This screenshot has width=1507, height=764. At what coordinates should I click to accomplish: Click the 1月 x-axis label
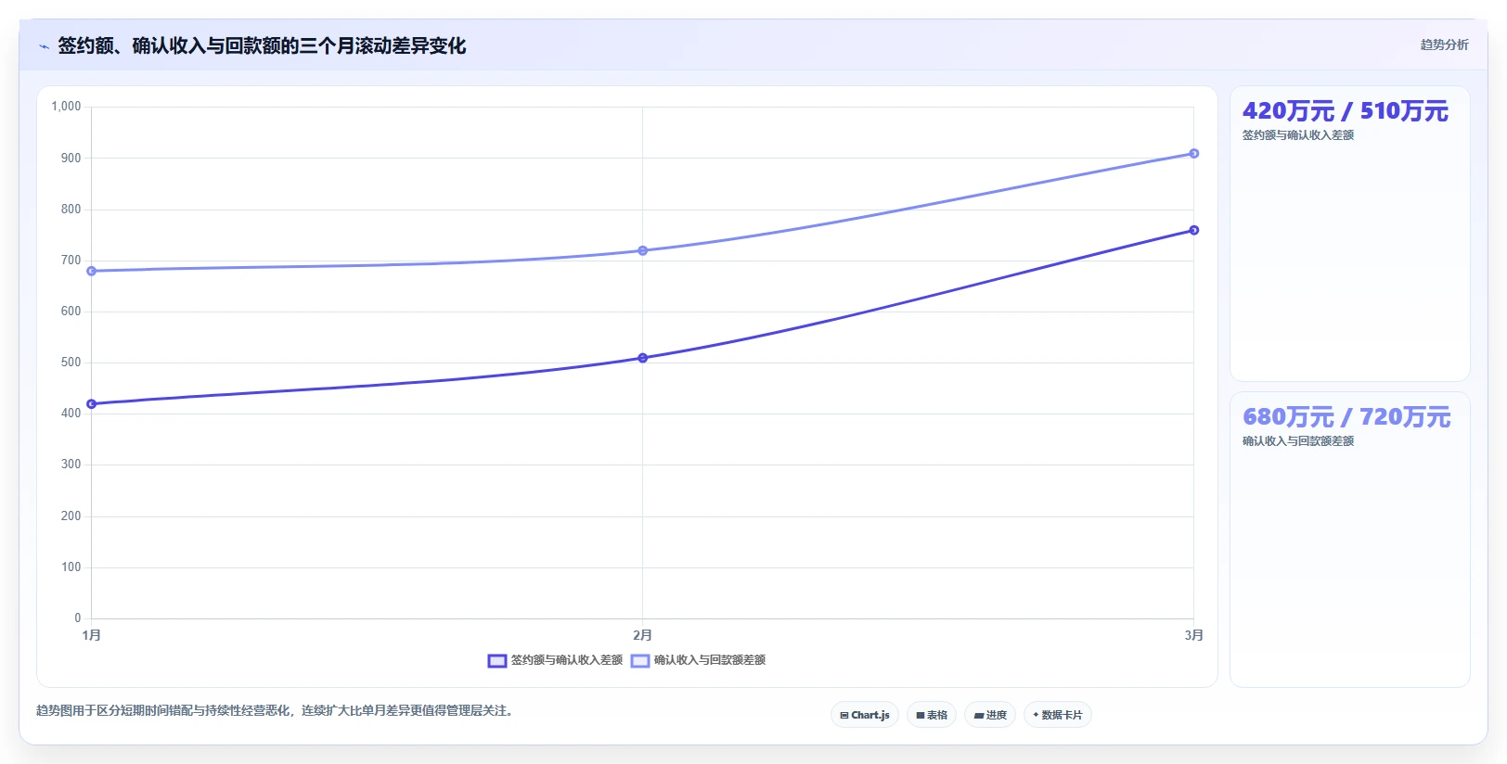(x=91, y=635)
